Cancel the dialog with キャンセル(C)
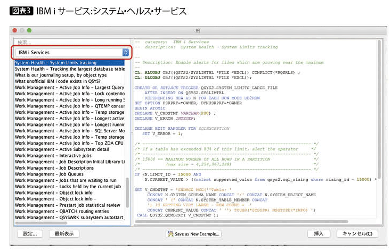Image resolution: width=391 pixels, height=252 pixels. 361,233
